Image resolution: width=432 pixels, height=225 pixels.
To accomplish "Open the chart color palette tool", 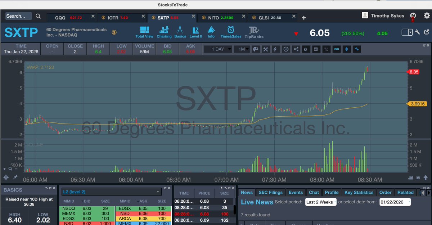I will [x=255, y=49].
